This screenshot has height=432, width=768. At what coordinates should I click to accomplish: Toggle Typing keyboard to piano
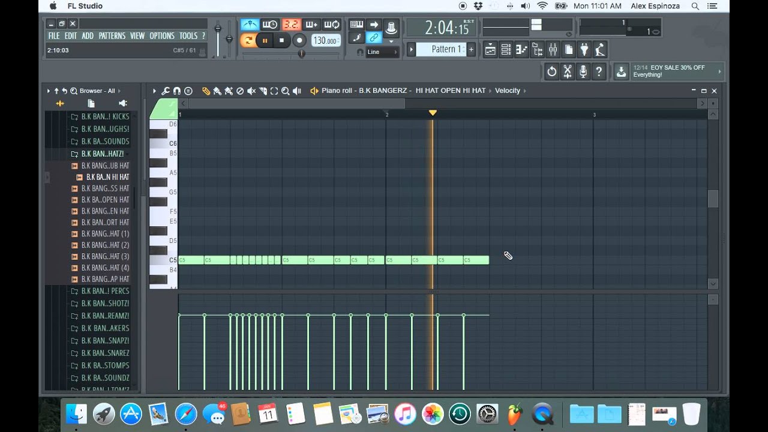[356, 25]
